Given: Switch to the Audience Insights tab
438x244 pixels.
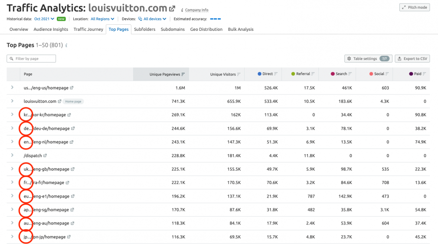Looking at the screenshot, I should click(51, 29).
